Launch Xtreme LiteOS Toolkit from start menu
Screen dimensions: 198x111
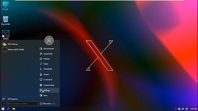coord(13,49)
